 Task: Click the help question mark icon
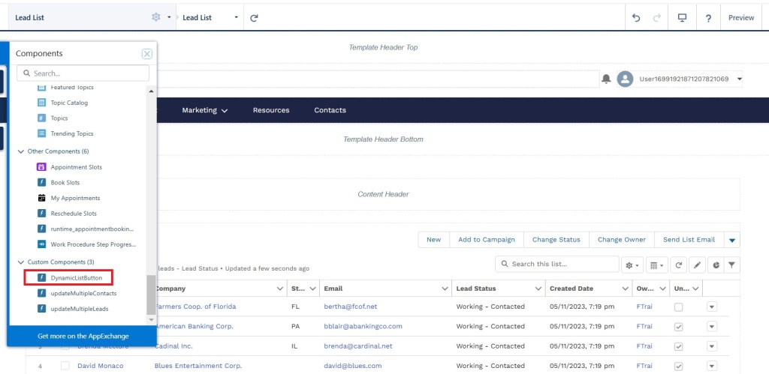[x=708, y=17]
